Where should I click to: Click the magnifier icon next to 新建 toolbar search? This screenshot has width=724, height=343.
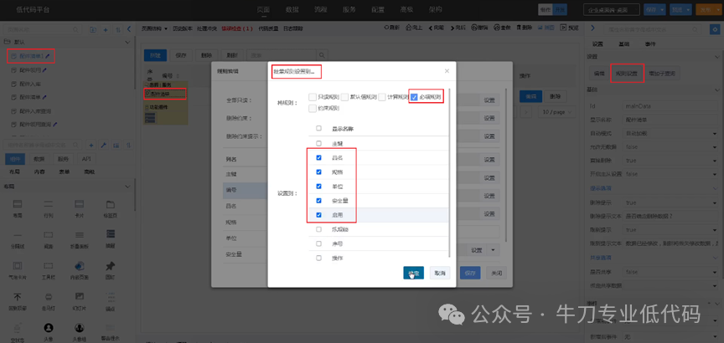click(x=323, y=55)
